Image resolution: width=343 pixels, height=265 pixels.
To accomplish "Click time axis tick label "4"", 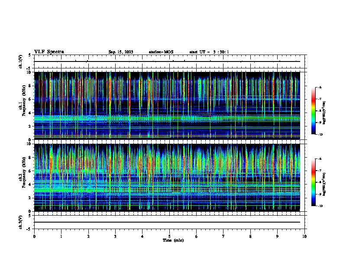I will [x=142, y=236].
